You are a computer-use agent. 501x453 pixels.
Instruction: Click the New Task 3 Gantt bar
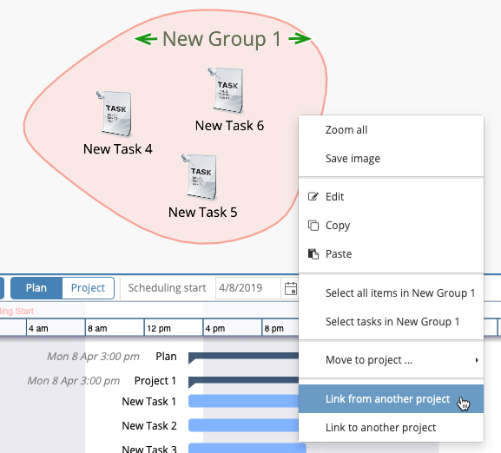[247, 448]
